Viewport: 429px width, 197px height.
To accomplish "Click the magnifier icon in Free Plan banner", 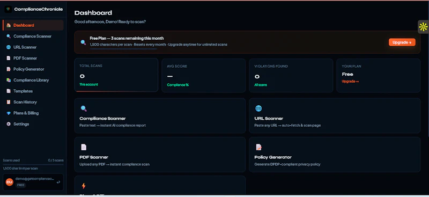I will point(84,42).
